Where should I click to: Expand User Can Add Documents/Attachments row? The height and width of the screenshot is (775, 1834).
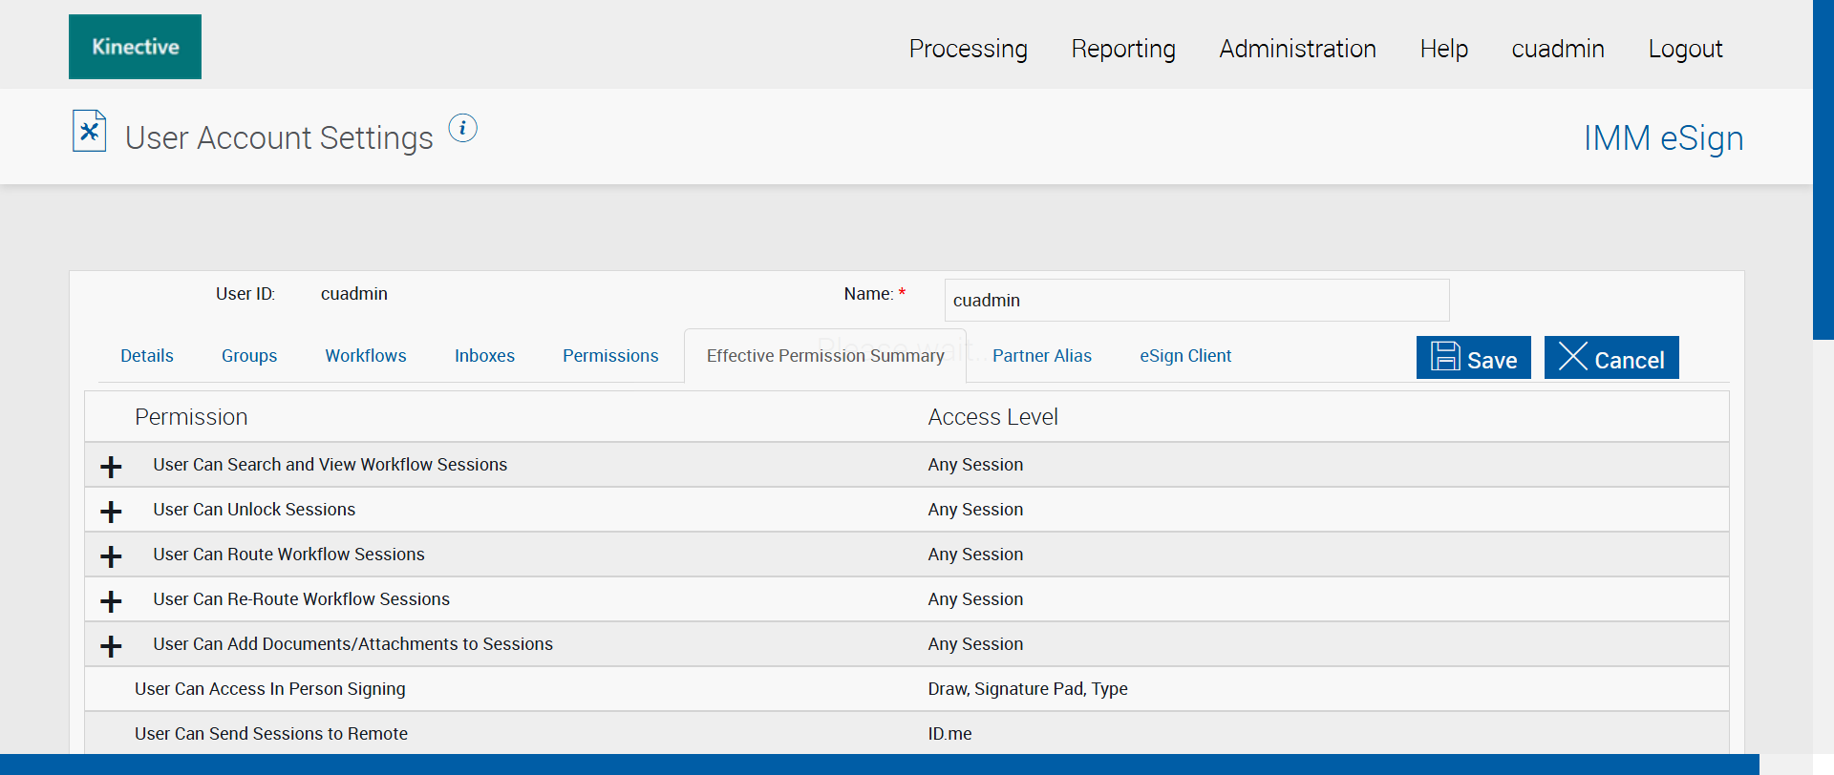click(x=111, y=646)
